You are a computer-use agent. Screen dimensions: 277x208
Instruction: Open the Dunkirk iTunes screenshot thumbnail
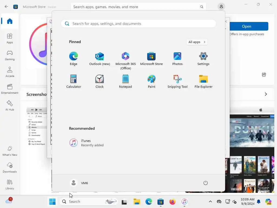coord(252,150)
